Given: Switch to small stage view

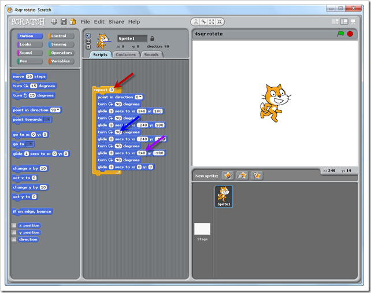Looking at the screenshot, I should pyautogui.click(x=335, y=22).
